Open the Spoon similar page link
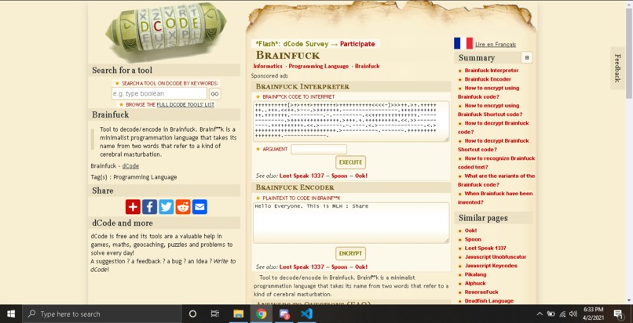The width and height of the screenshot is (633, 323). click(x=473, y=240)
